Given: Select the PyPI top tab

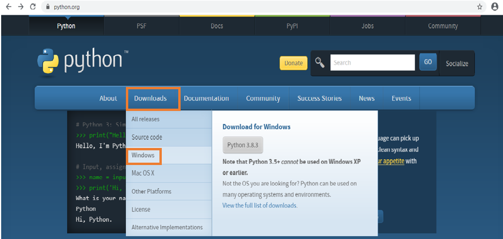Looking at the screenshot, I should [x=292, y=26].
